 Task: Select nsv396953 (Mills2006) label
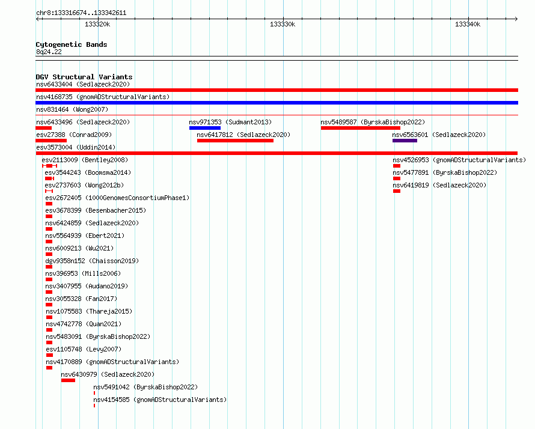tap(83, 273)
